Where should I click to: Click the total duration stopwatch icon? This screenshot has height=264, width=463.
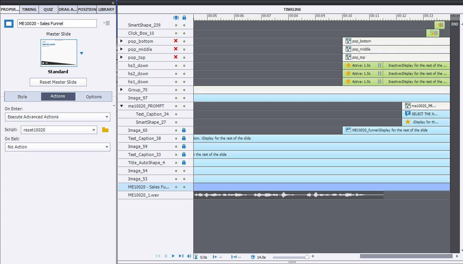point(253,257)
